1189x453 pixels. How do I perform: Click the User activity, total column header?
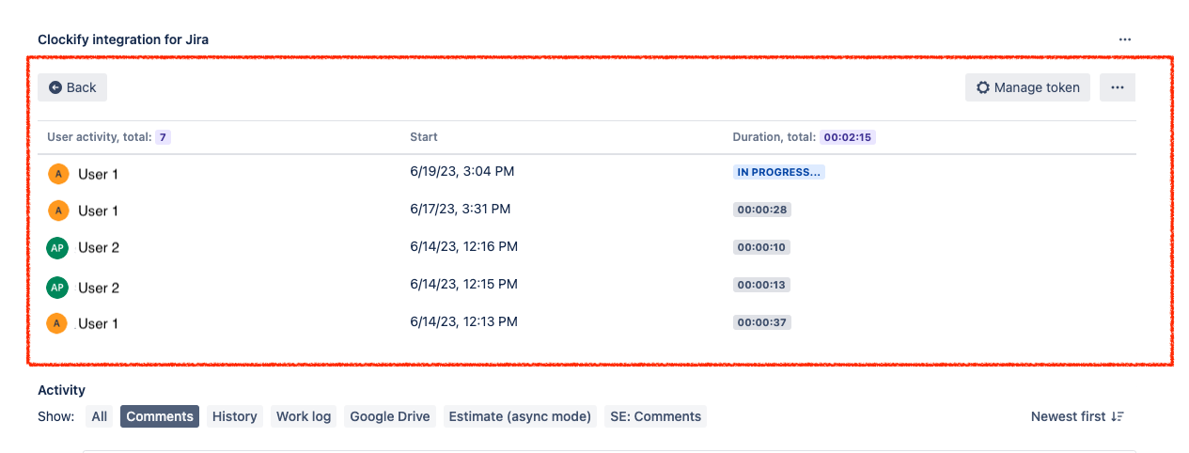click(100, 137)
